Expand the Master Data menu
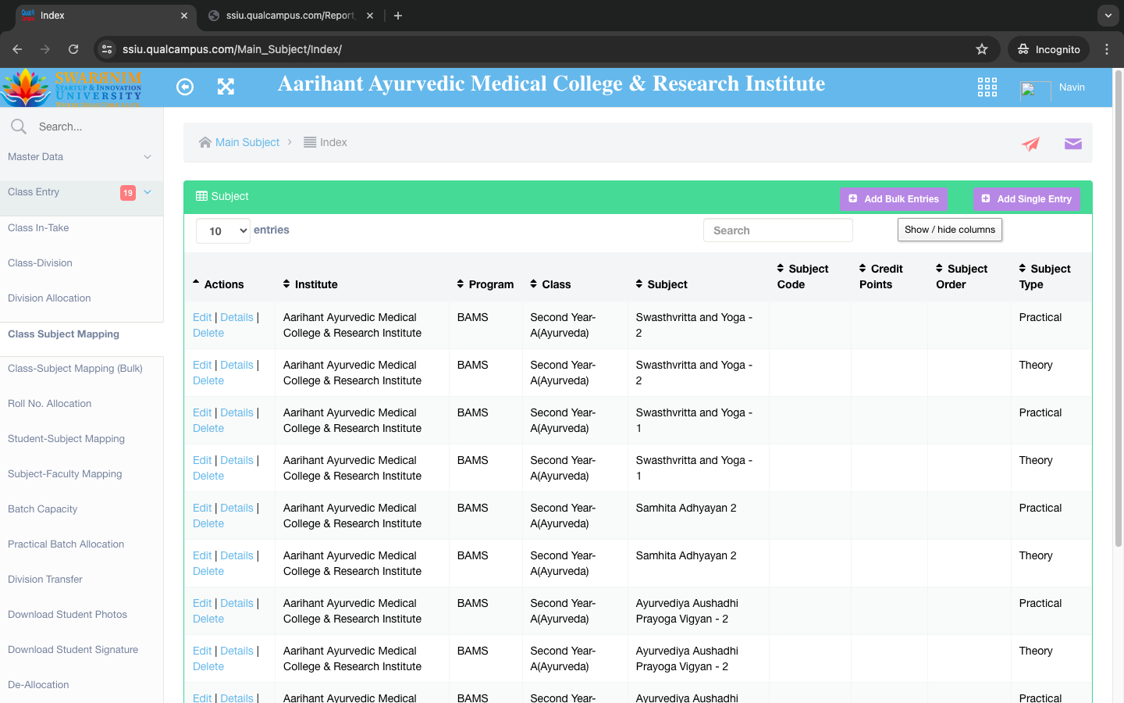Viewport: 1124px width, 703px height. pos(81,157)
